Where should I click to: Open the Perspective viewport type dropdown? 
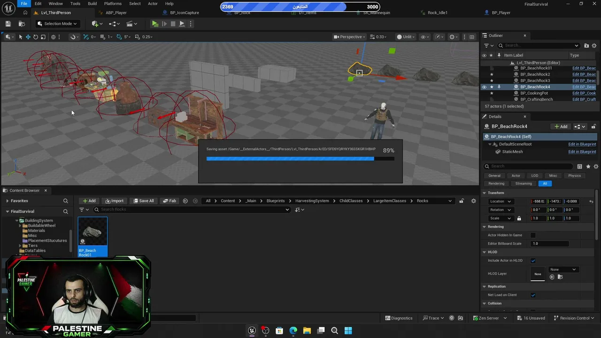click(x=350, y=37)
